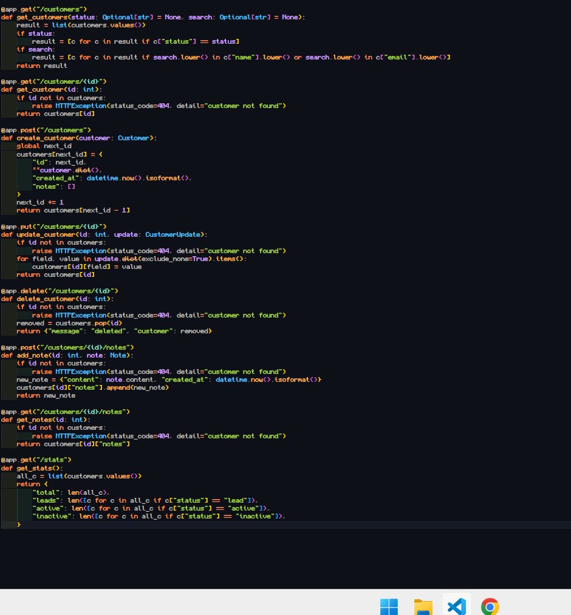
Task: Launch Google Chrome from the taskbar
Action: coord(490,607)
